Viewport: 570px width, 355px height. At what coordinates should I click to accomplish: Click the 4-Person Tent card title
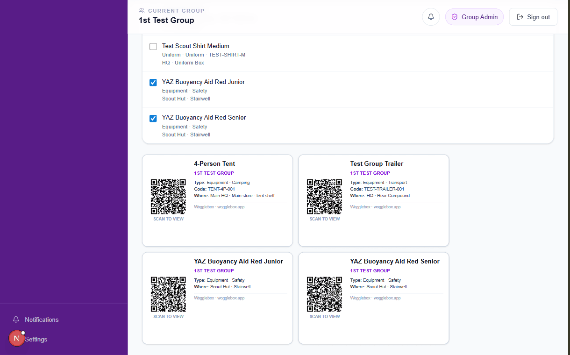click(x=214, y=164)
